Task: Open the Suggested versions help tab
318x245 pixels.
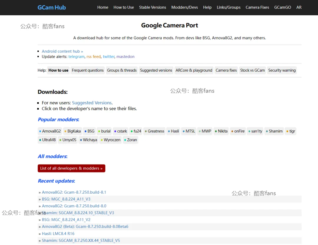Action: click(x=156, y=71)
